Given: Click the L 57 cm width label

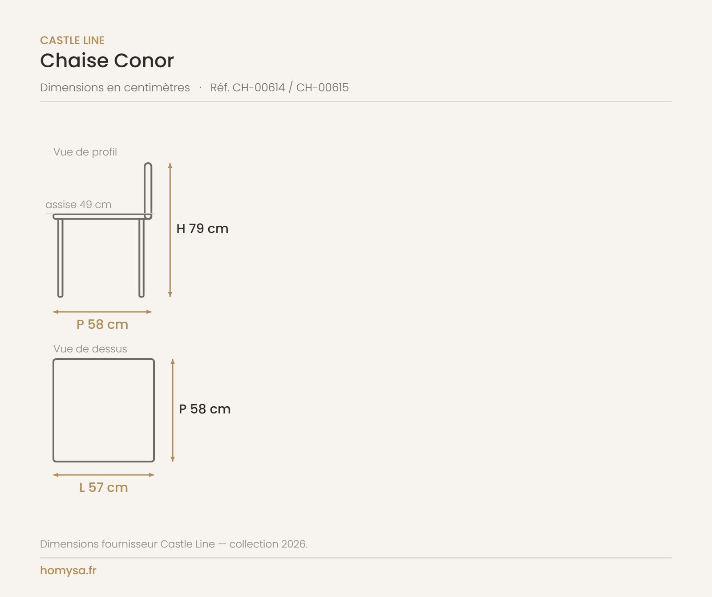Looking at the screenshot, I should pos(104,487).
